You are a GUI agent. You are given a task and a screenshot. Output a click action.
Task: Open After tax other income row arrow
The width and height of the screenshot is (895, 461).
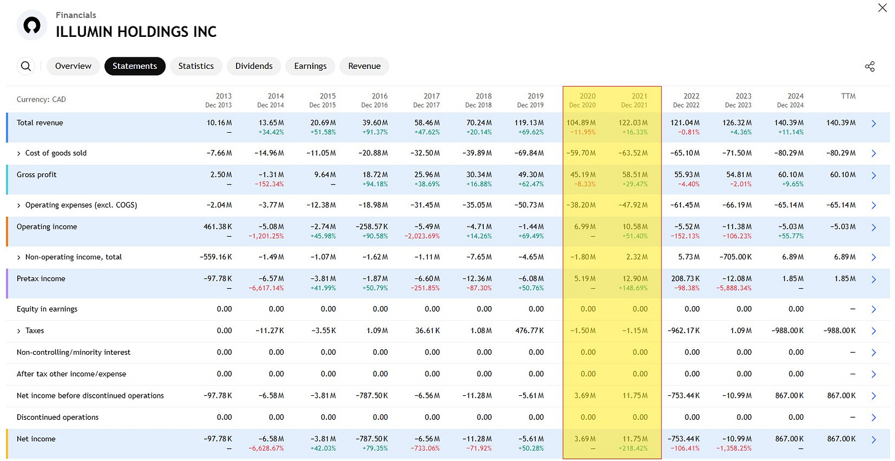[x=874, y=374]
